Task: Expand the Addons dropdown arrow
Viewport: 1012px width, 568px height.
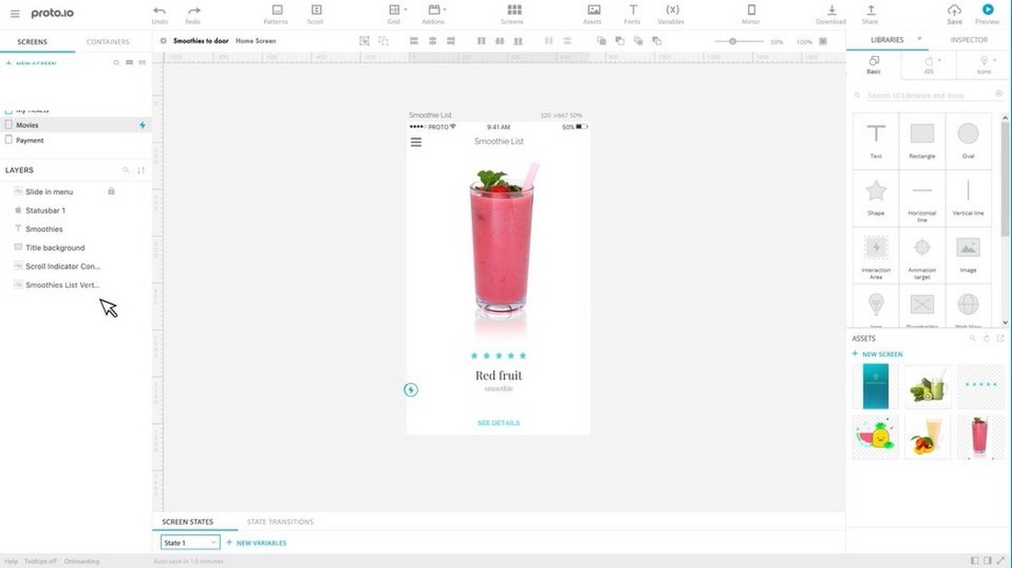Action: coord(444,10)
